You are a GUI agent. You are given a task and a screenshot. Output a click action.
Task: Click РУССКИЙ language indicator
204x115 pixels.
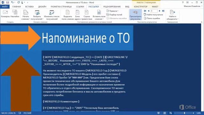(x=27, y=113)
